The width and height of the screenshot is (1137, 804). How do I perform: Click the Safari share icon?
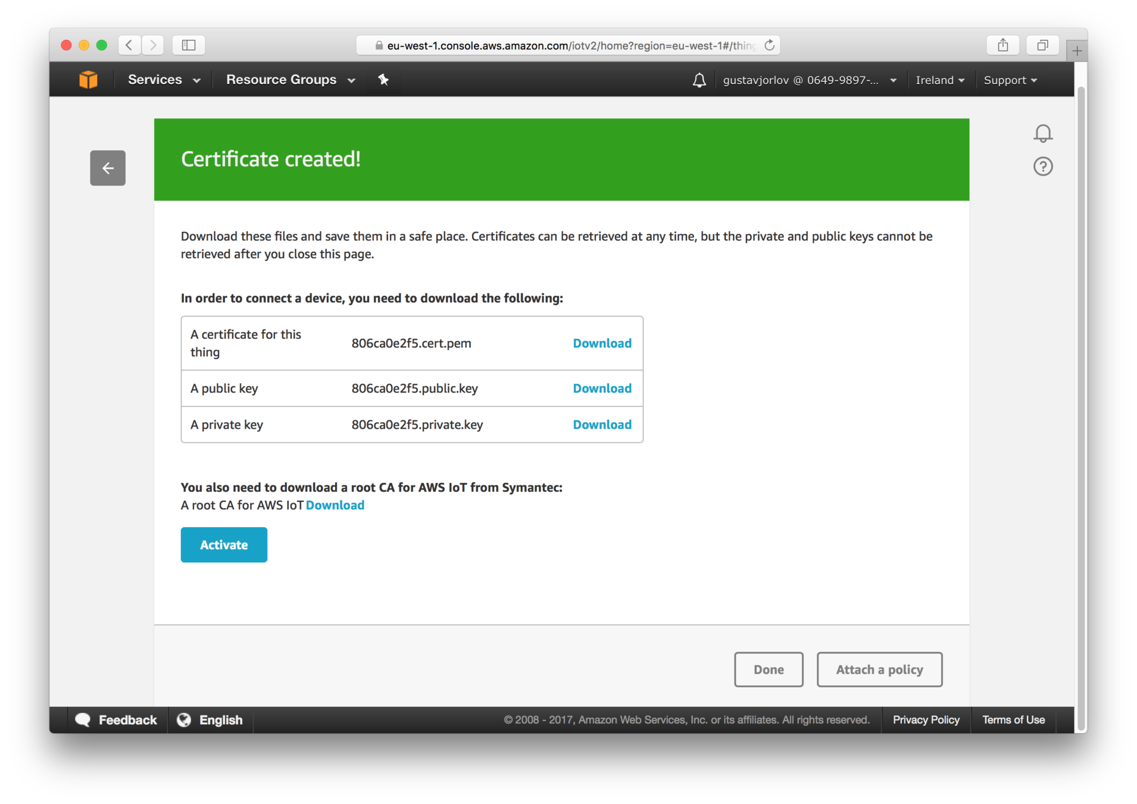click(1003, 45)
